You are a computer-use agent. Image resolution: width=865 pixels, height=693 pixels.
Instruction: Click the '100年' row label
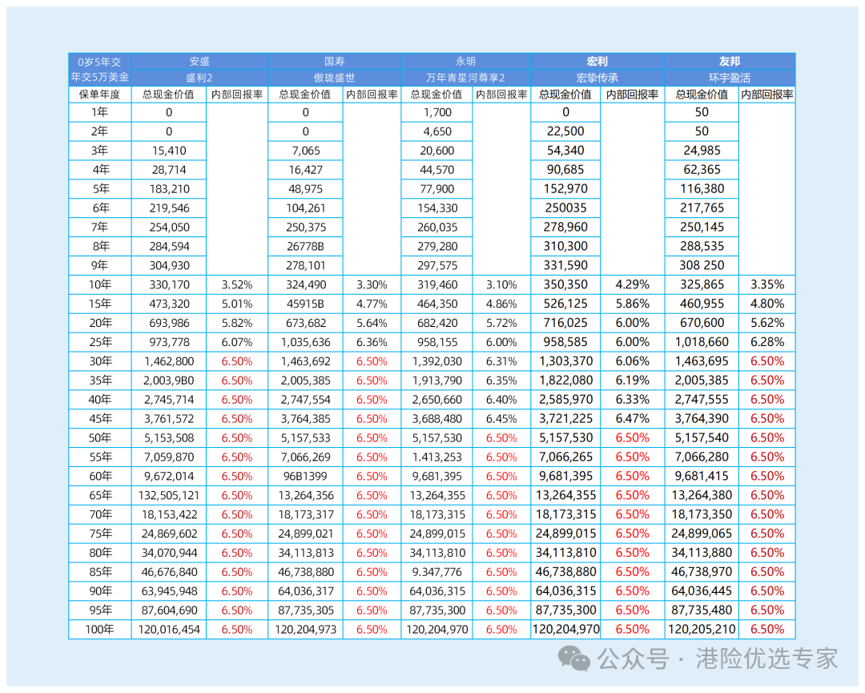pos(100,630)
